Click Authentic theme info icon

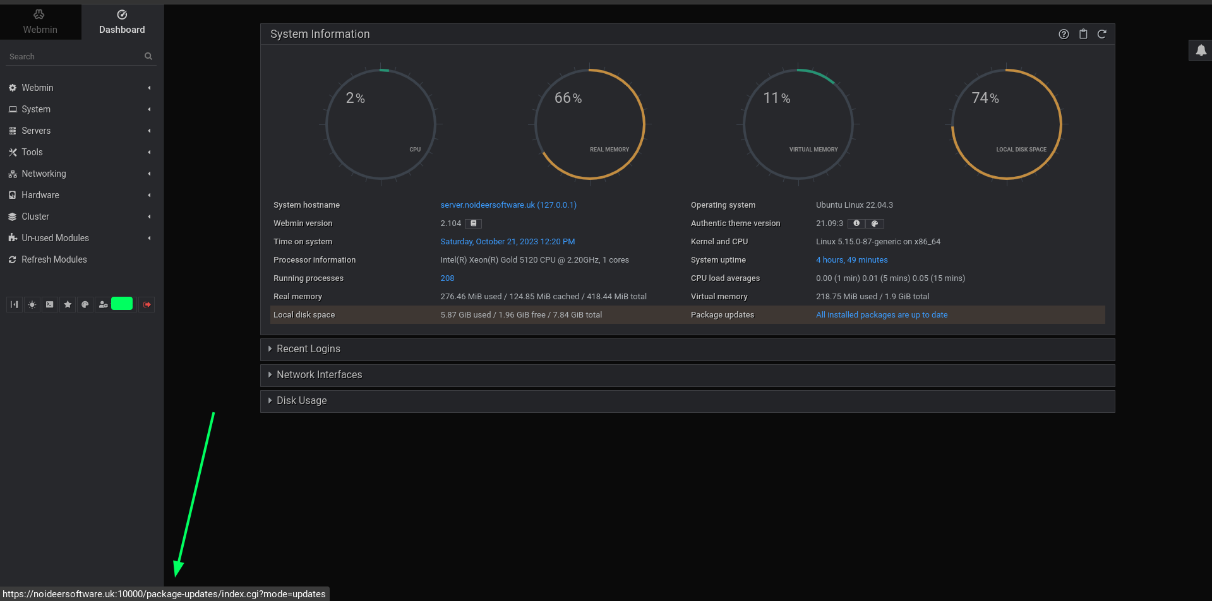856,223
